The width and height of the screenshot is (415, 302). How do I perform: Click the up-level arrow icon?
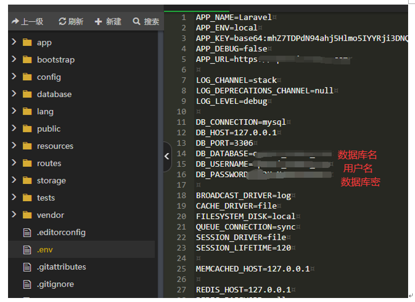click(x=15, y=21)
